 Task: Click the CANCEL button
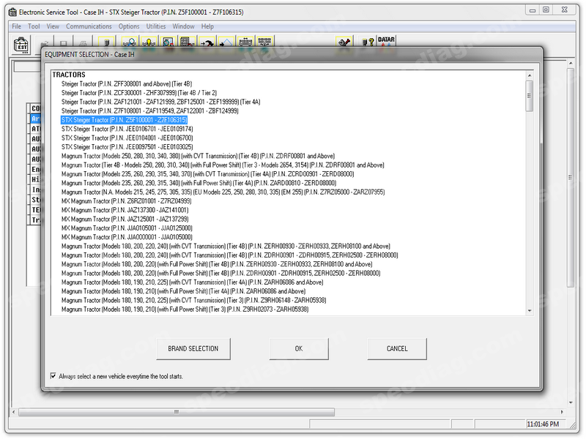[x=397, y=349]
